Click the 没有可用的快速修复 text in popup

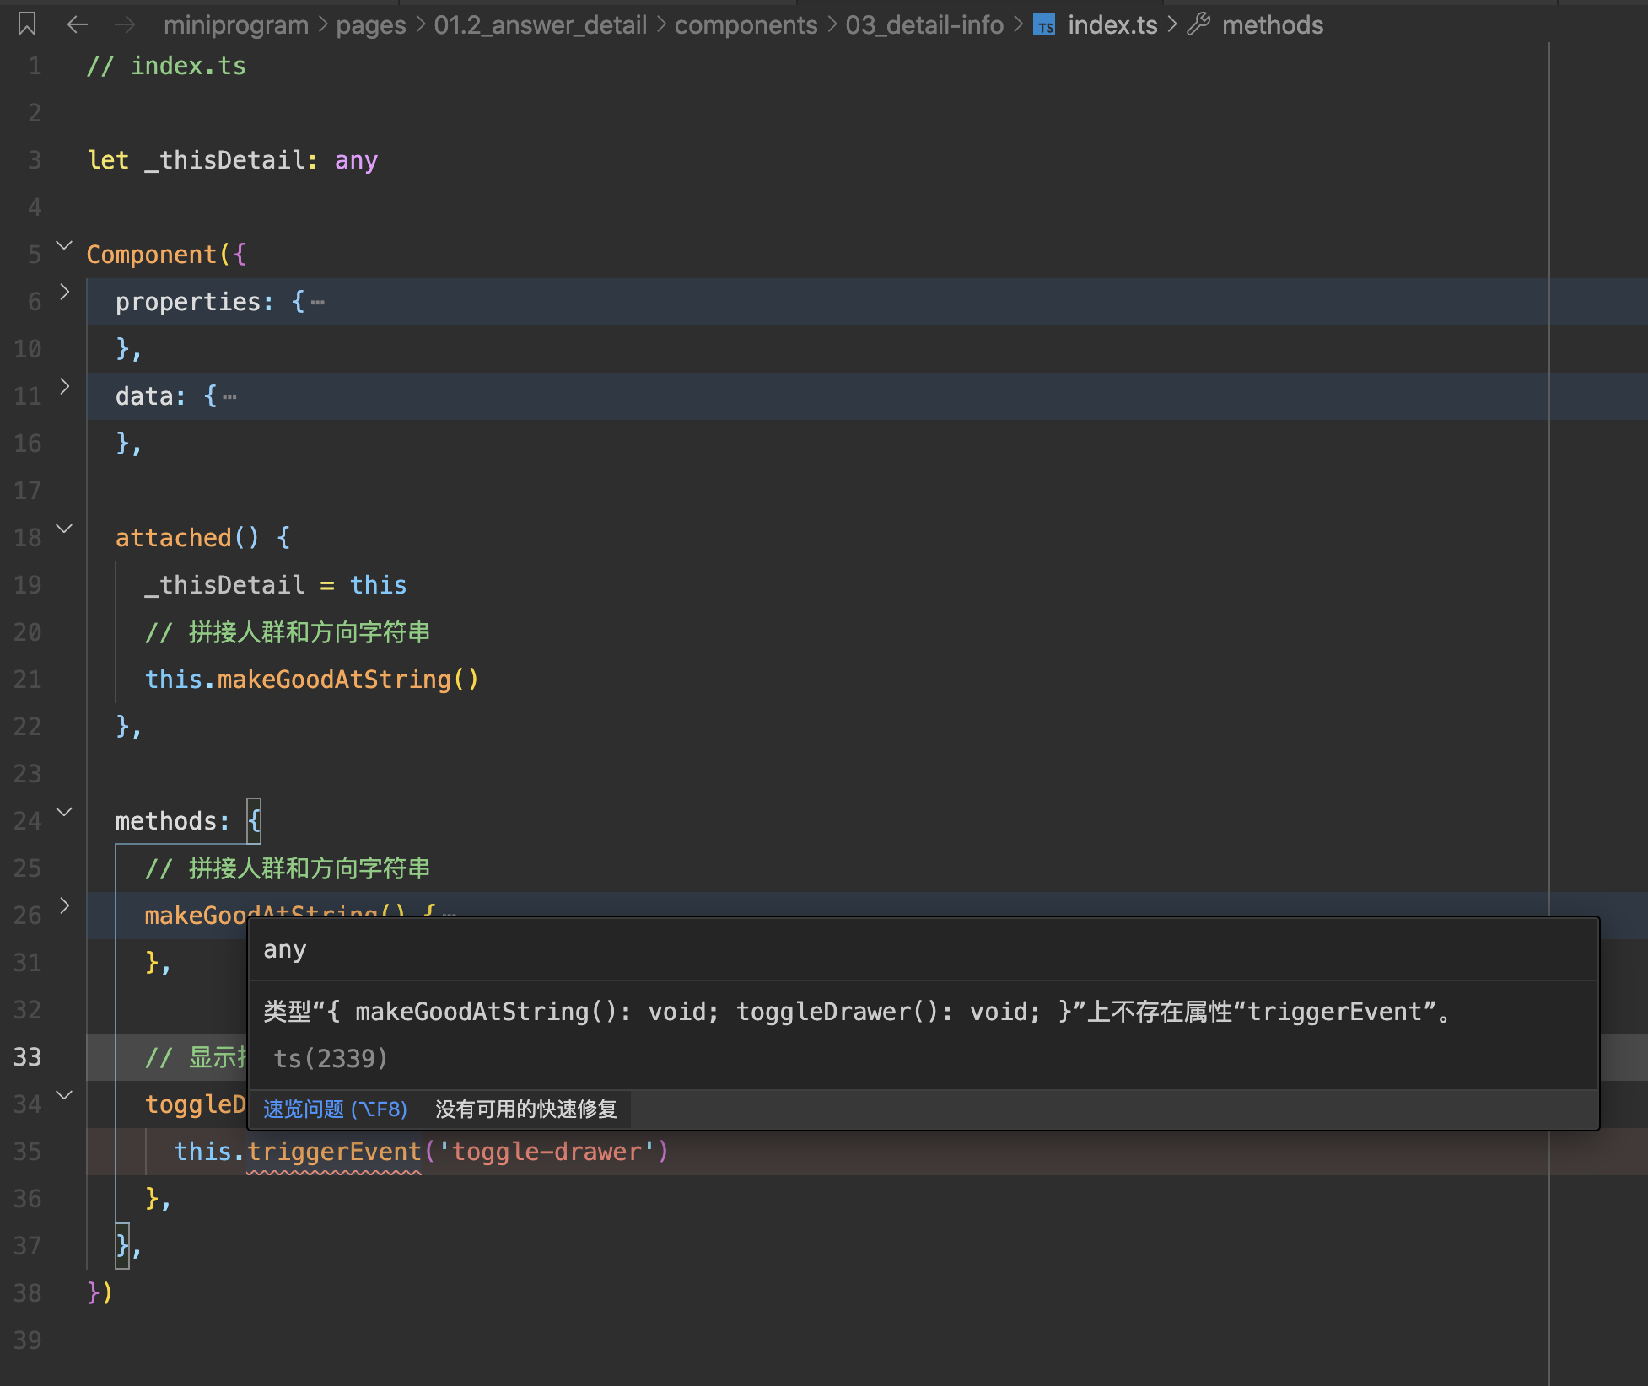(x=525, y=1109)
